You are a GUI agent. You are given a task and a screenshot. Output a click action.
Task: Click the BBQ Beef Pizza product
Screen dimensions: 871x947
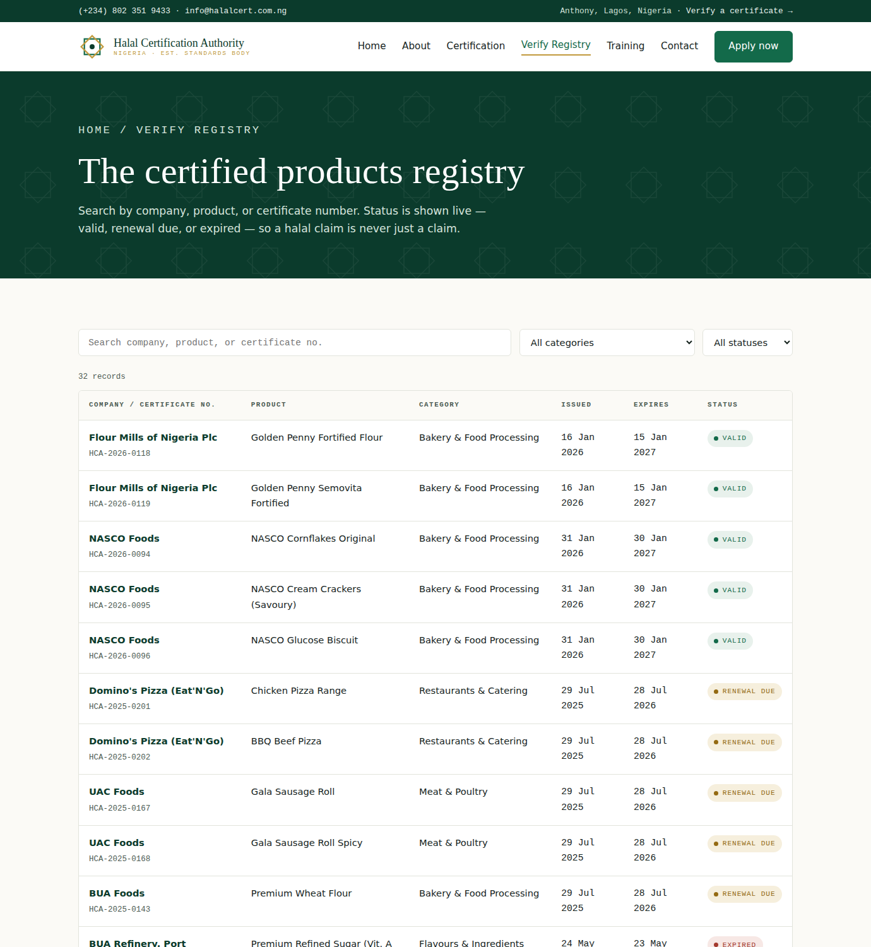click(286, 741)
